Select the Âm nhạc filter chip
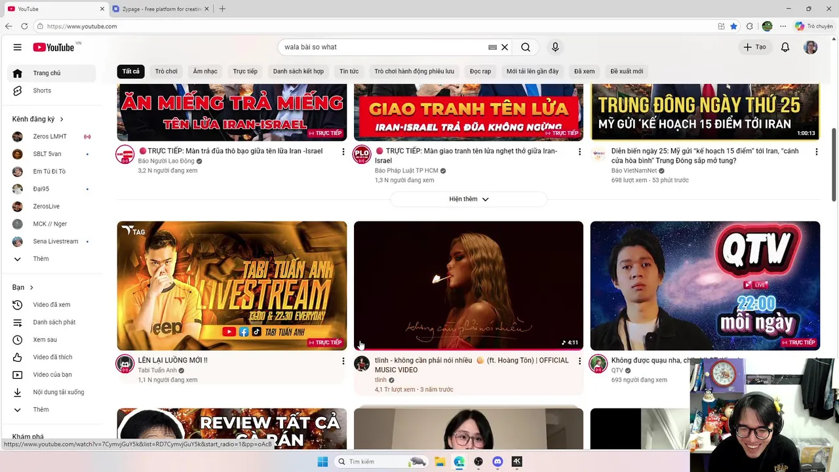Image resolution: width=839 pixels, height=472 pixels. (x=205, y=71)
